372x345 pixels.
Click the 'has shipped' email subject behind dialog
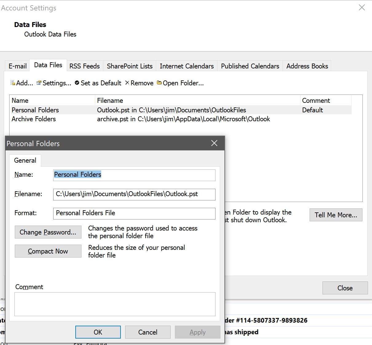tap(242, 332)
